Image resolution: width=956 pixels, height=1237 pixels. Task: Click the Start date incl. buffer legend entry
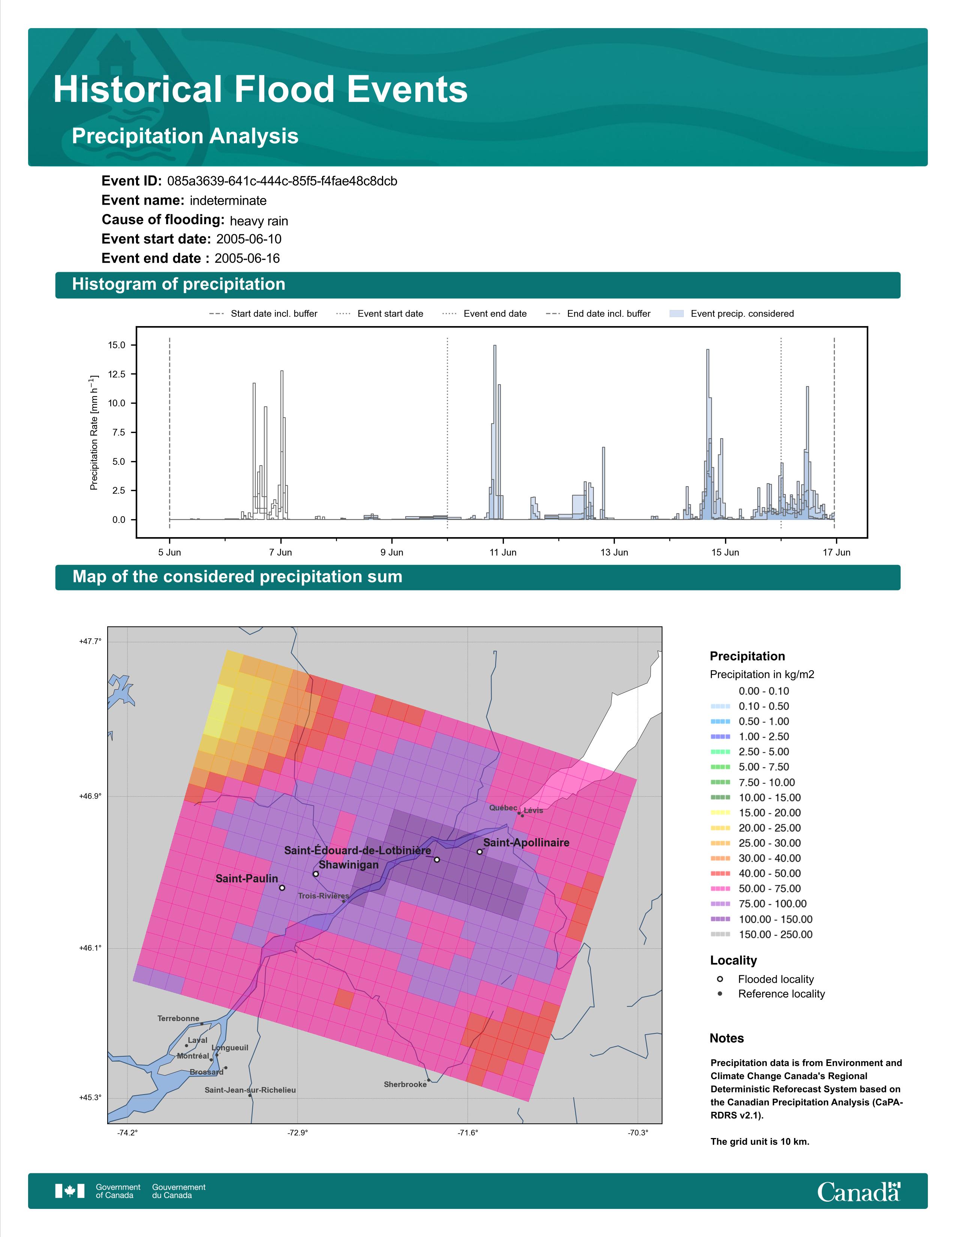[263, 314]
